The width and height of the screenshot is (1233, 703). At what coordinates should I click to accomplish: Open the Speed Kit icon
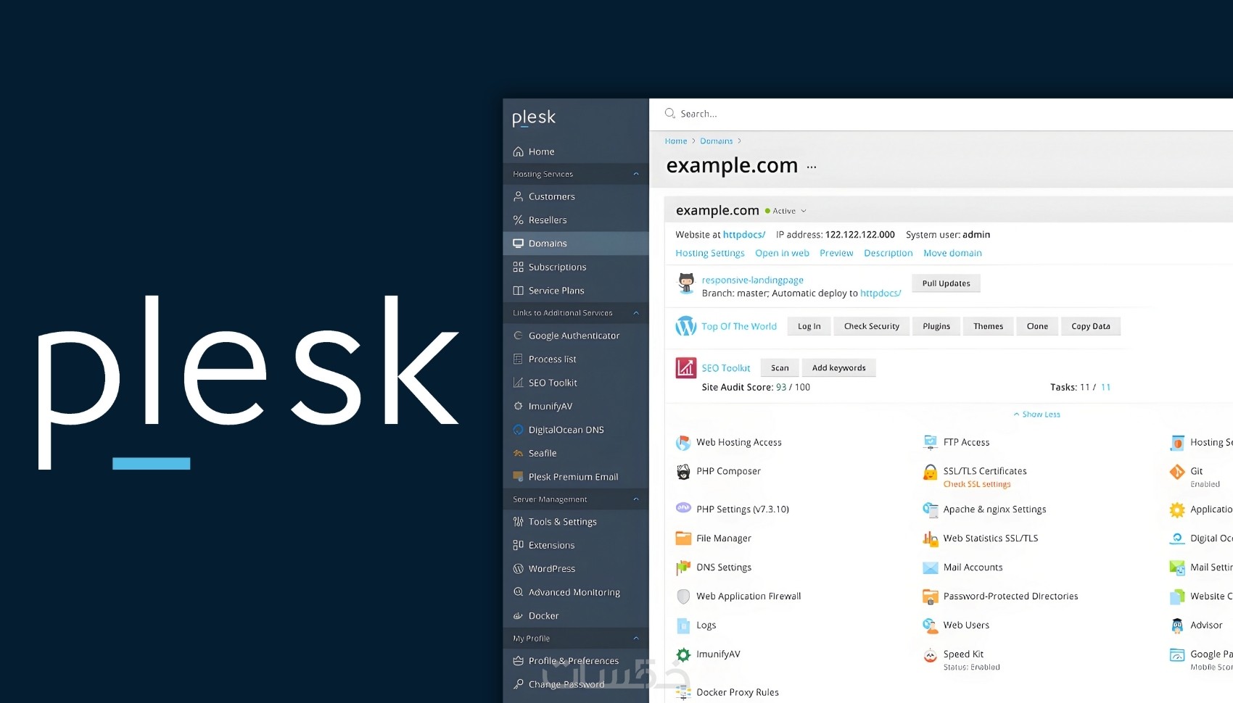tap(930, 655)
